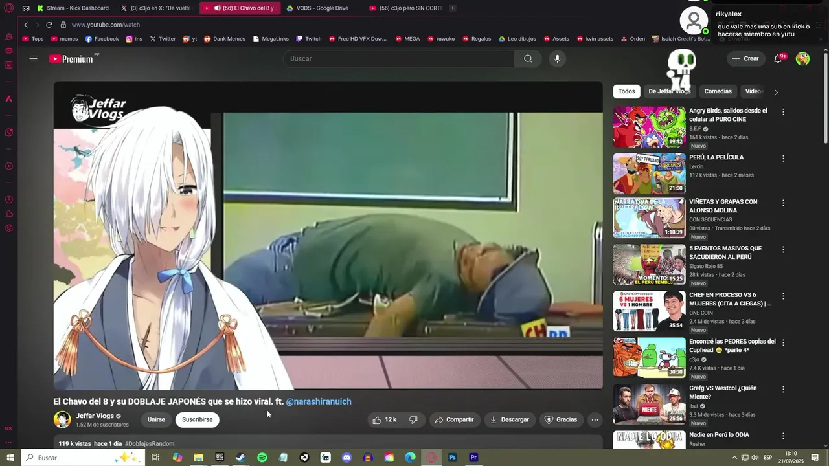Click the Unirse button

coord(156,419)
